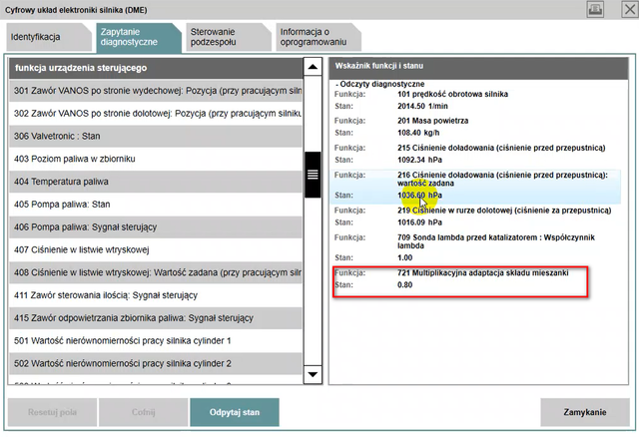Click the Resetuj pola button
Viewport: 639px width, 437px height.
point(52,412)
